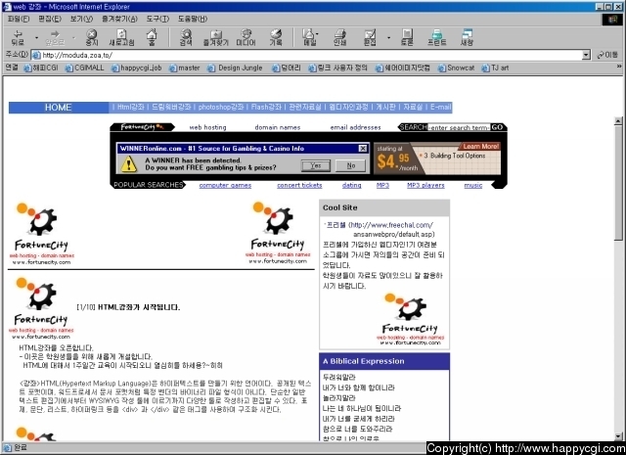Open the MP3 players search link

(x=425, y=185)
